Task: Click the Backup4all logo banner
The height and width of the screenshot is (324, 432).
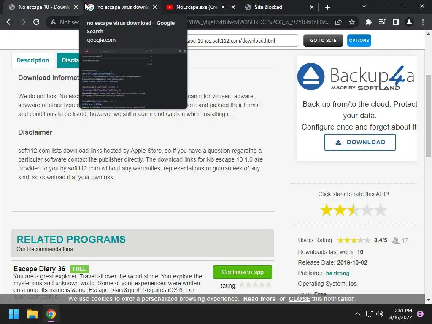Action: point(356,77)
